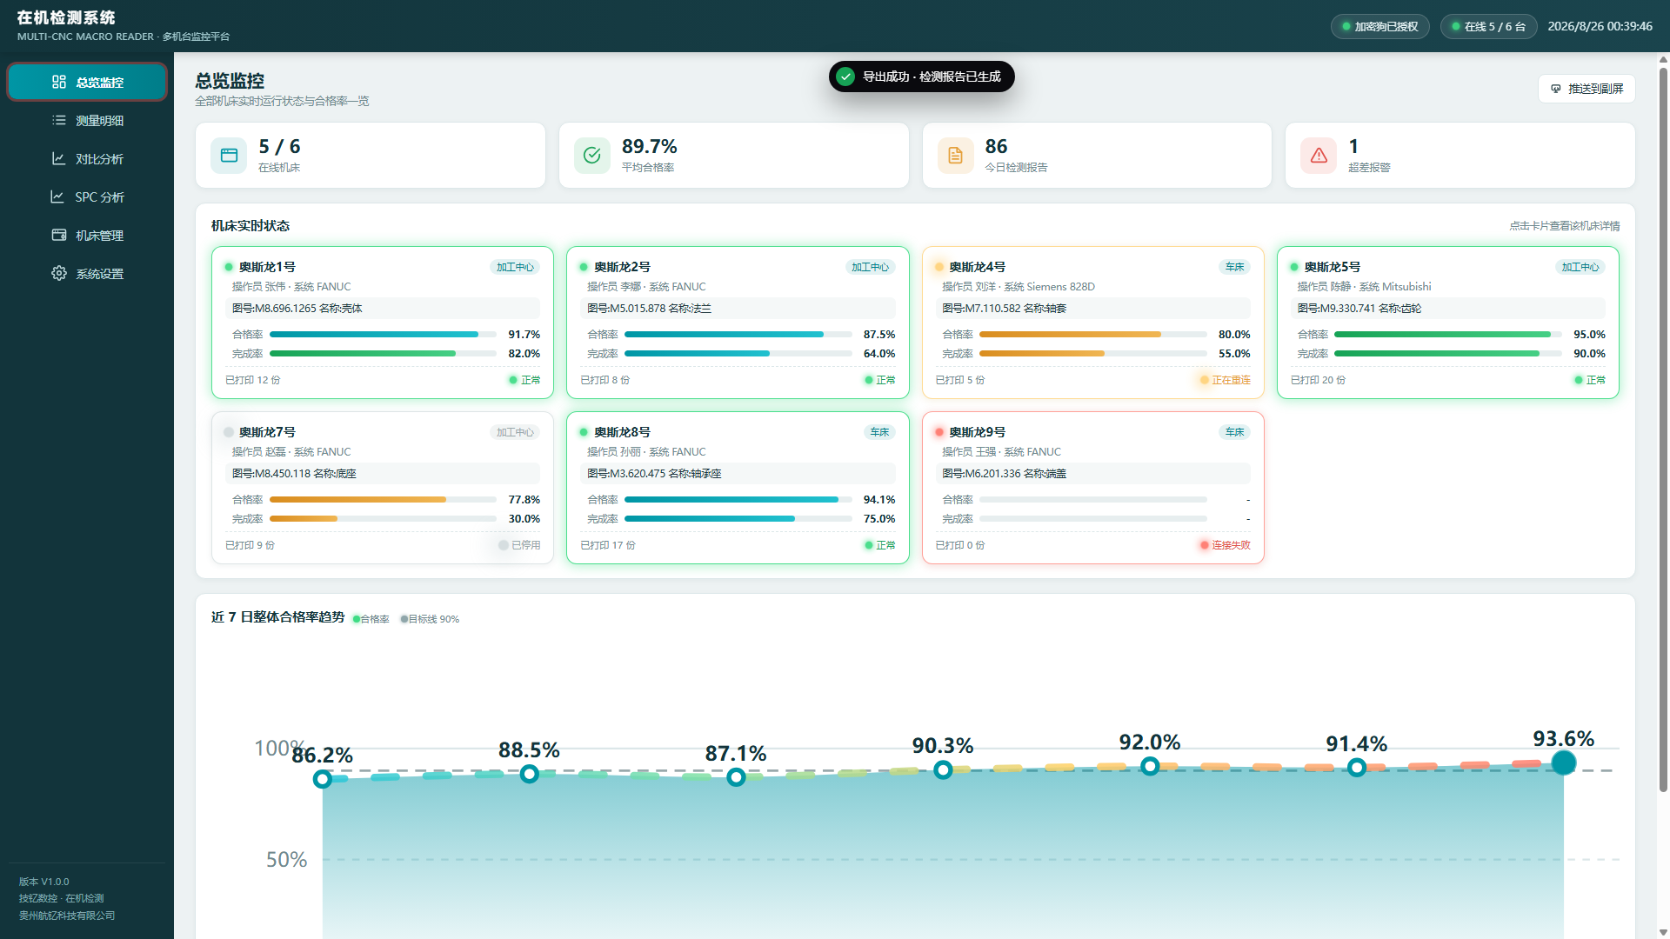
Task: Open 对比分析 in sidebar
Action: [87, 158]
